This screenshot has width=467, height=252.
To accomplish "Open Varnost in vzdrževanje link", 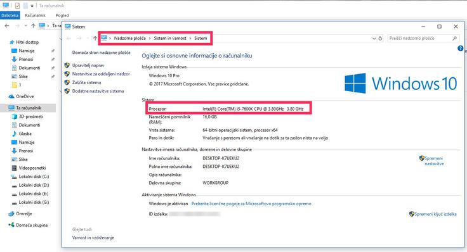I will (x=93, y=237).
